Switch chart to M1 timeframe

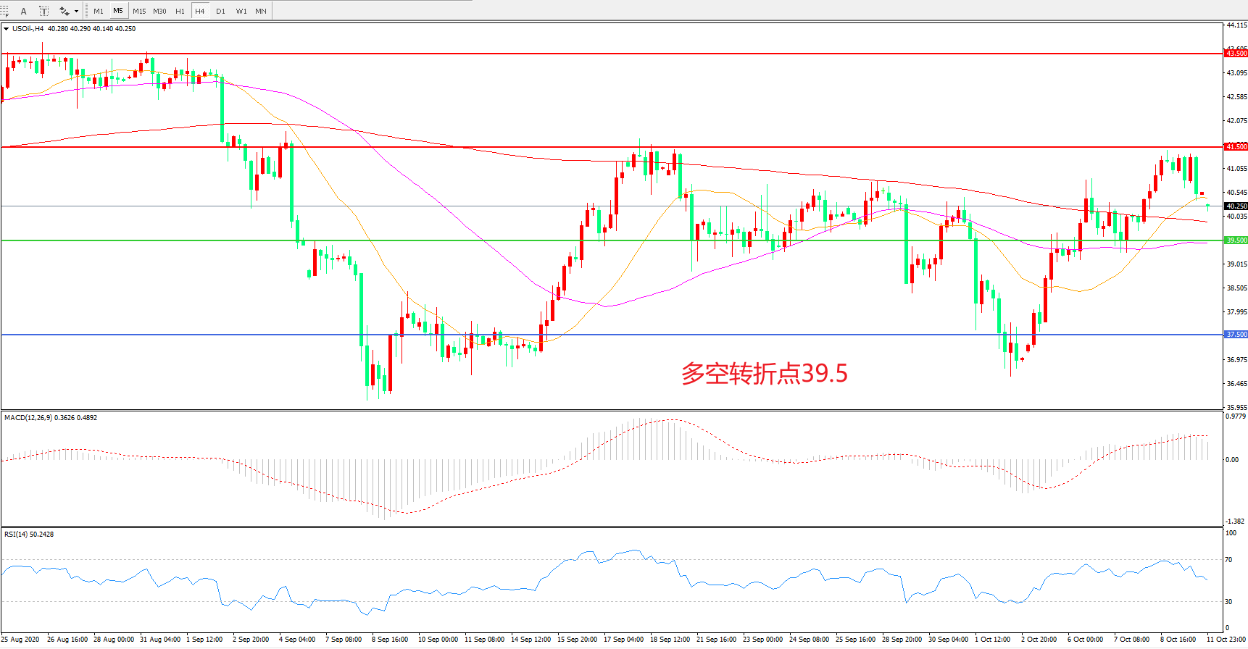pos(99,11)
